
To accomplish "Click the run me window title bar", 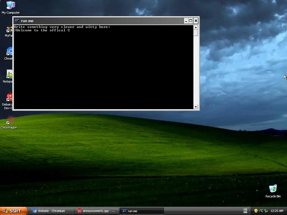I will (x=99, y=21).
